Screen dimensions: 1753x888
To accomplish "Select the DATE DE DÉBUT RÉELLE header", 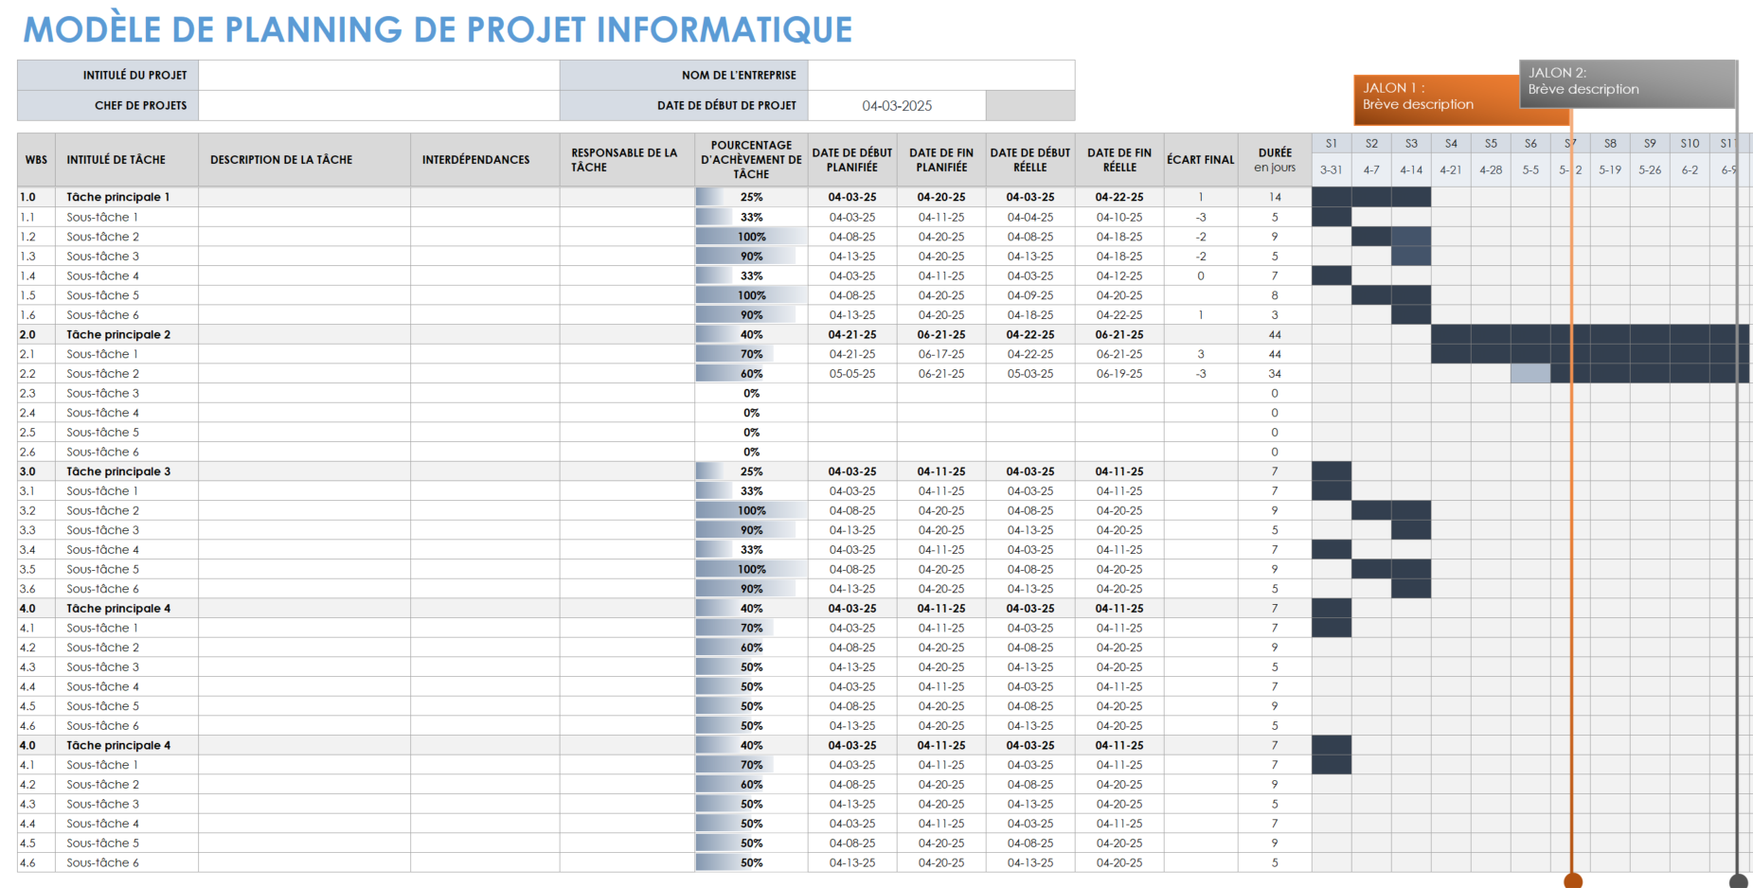I will tap(1030, 160).
